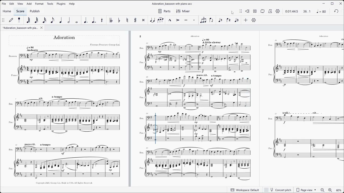Toggle the metronome
This screenshot has height=193, width=344.
point(270,11)
